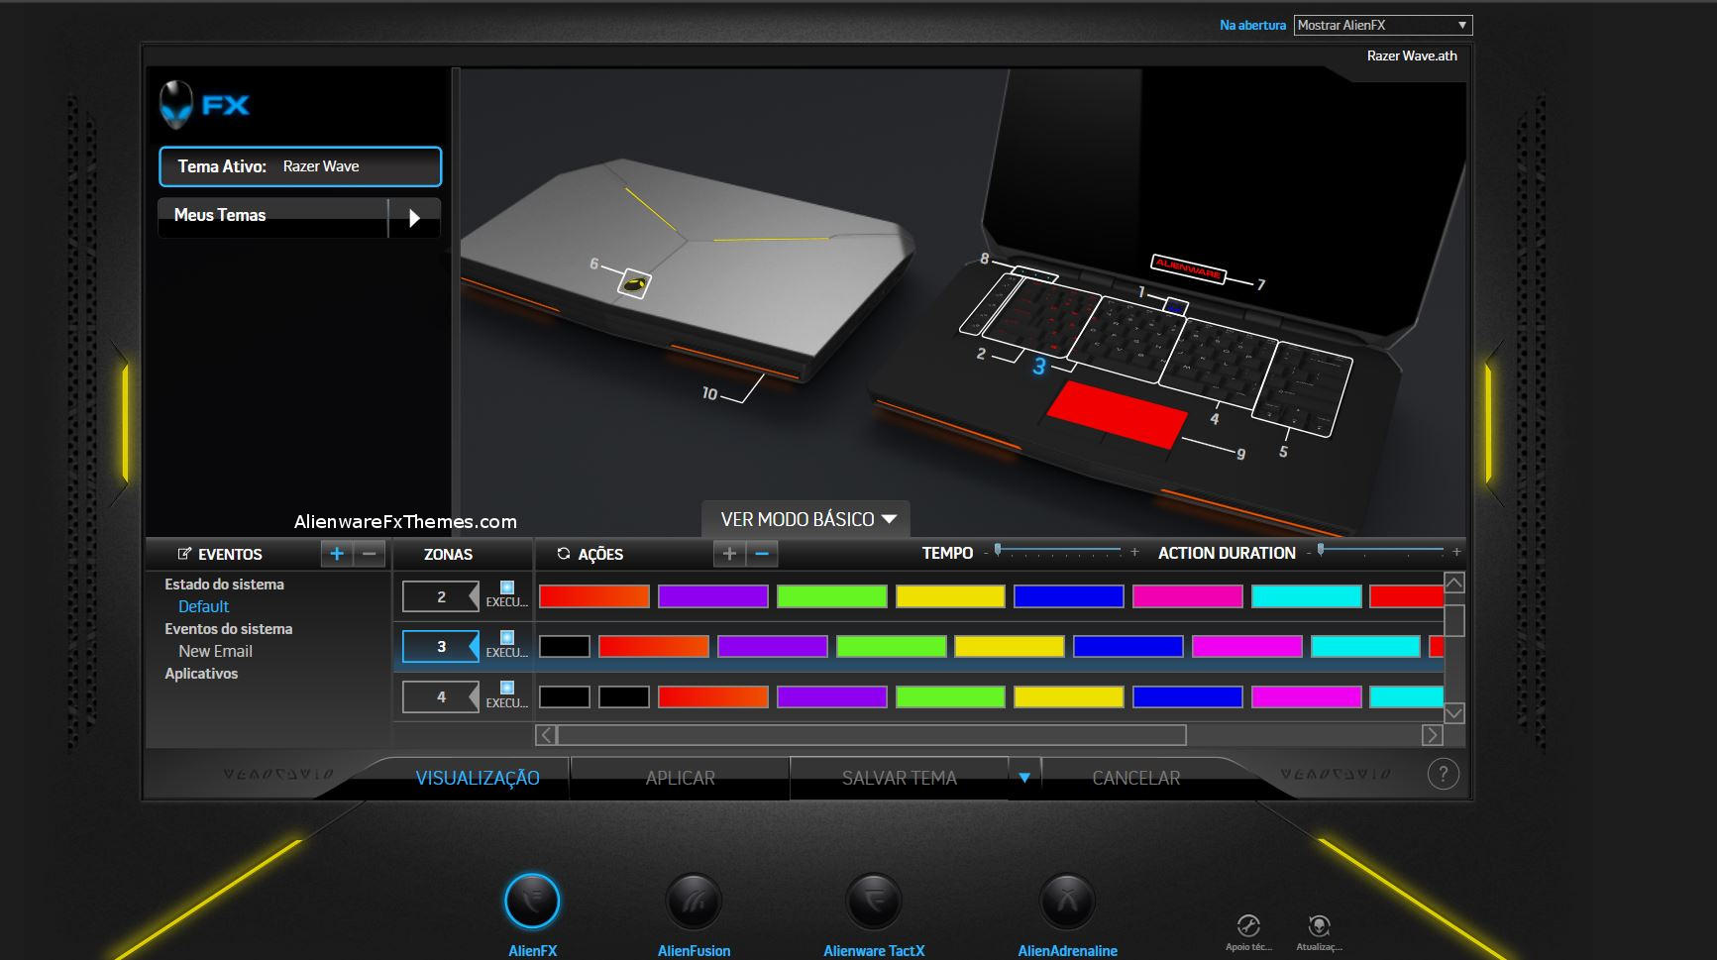This screenshot has width=1717, height=960.
Task: Select the power button zone 1 on laptop
Action: pyautogui.click(x=1175, y=306)
